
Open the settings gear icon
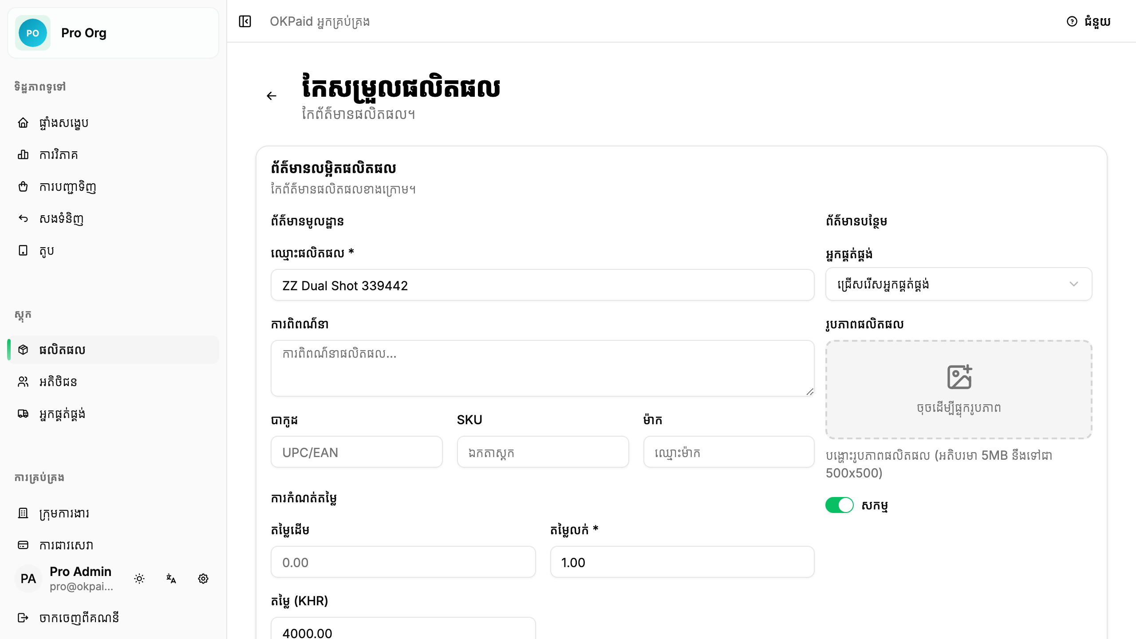(x=203, y=579)
